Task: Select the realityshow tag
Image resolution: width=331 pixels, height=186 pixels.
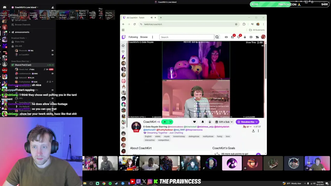Action: pyautogui.click(x=208, y=136)
